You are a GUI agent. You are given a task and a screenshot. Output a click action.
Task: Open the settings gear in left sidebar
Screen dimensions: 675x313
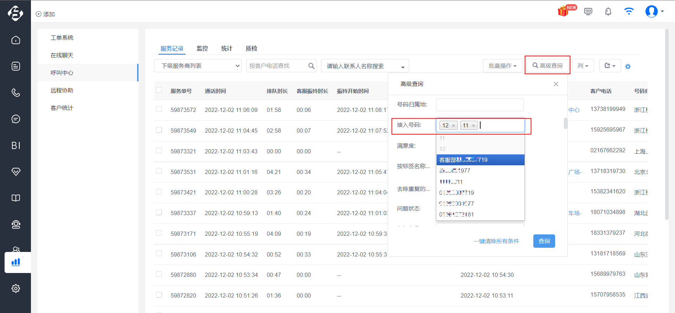[16, 288]
